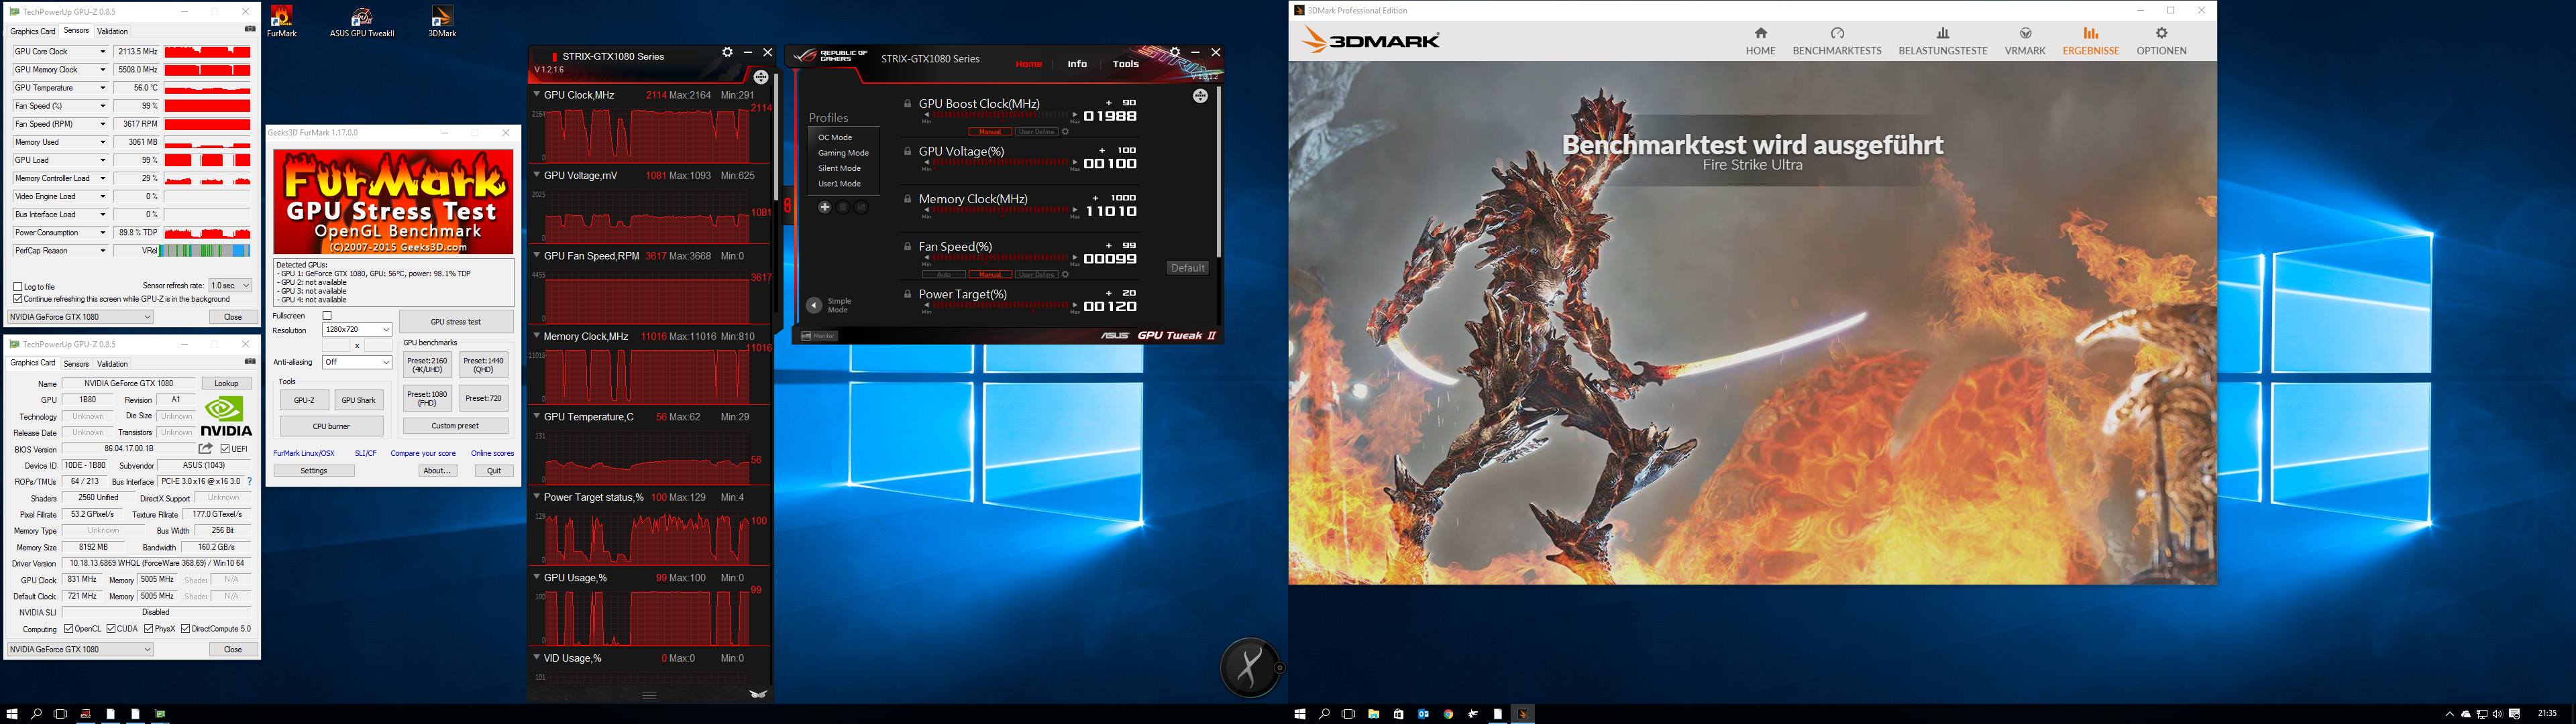Take a screenshot using GPU-Z Sensors camera icon

tap(250, 30)
